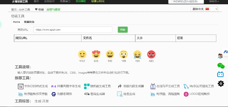This screenshot has height=107, width=228.
Task: Click the 随机数生成工具 teal grid icon
Action: click(87, 86)
